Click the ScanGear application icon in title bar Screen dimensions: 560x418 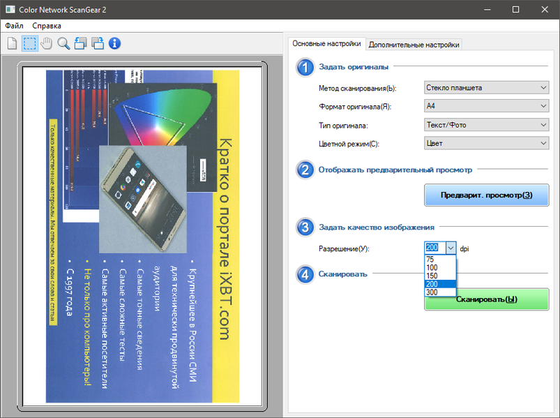[x=10, y=10]
